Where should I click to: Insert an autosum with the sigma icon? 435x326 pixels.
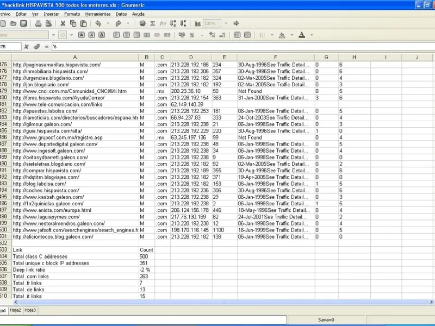[x=153, y=23]
